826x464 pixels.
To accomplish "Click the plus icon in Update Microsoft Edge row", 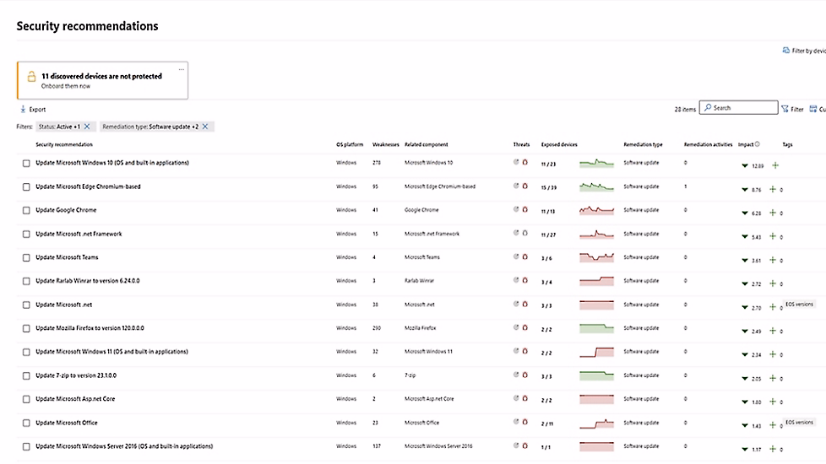I will point(773,189).
